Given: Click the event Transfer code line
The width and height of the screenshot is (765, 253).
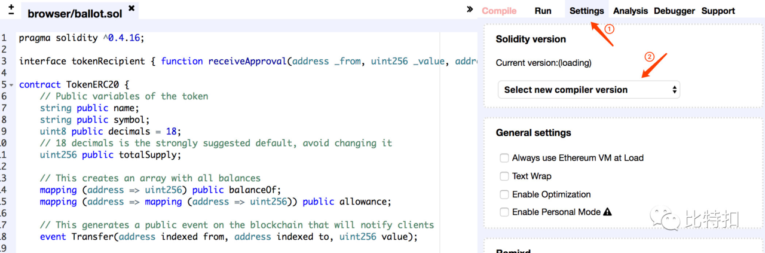Looking at the screenshot, I should (228, 237).
